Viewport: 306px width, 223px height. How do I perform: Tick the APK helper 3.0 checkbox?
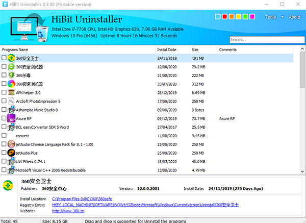click(4, 92)
